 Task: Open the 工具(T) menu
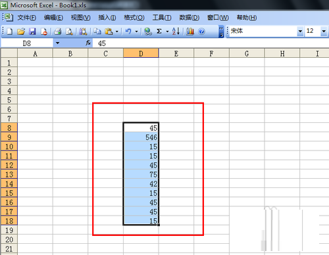coord(162,18)
